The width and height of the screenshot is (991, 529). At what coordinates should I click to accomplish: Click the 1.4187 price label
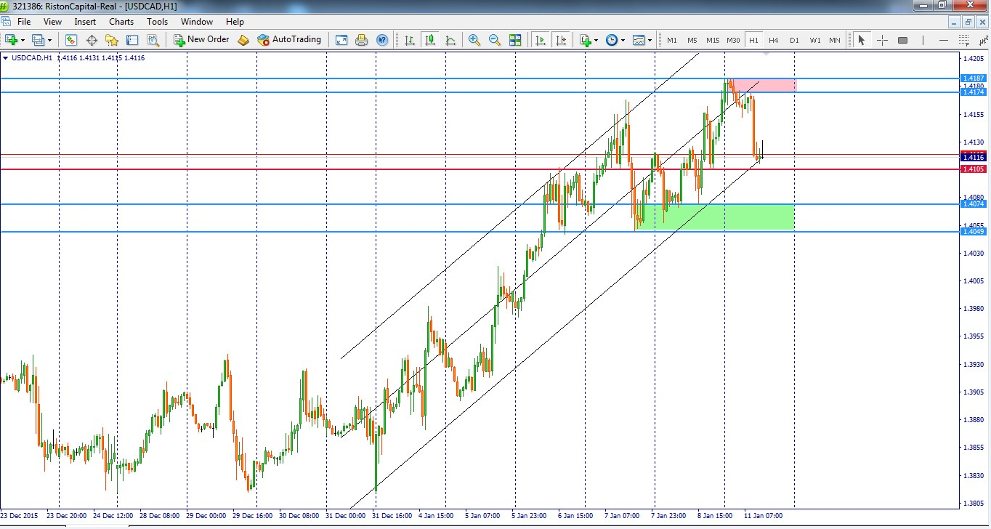click(x=973, y=78)
